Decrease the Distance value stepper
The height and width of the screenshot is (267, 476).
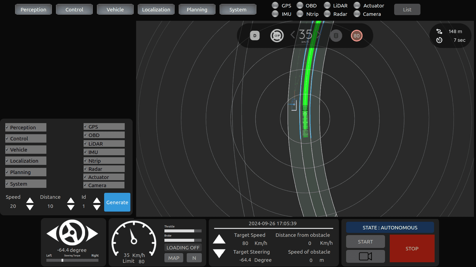(71, 207)
